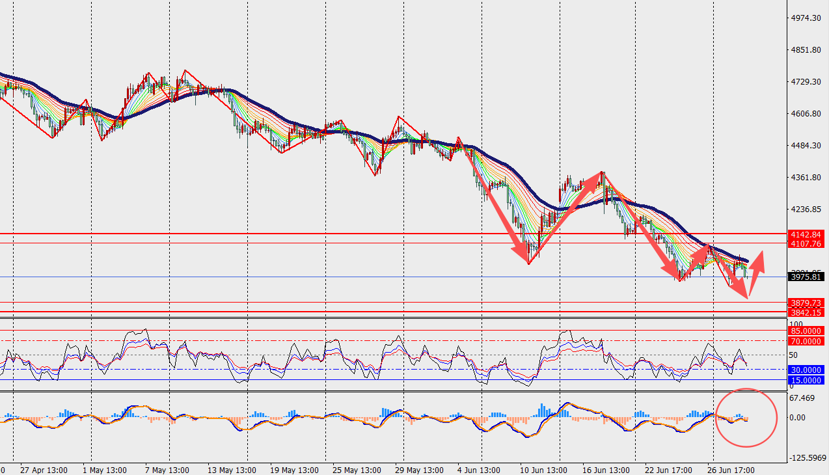
Task: Click the 26 Jun 17:00 time label
Action: point(731,470)
